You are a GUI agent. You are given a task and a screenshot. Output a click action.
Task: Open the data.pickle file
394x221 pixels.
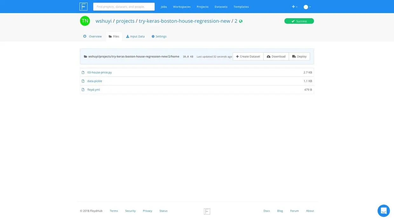click(x=95, y=81)
